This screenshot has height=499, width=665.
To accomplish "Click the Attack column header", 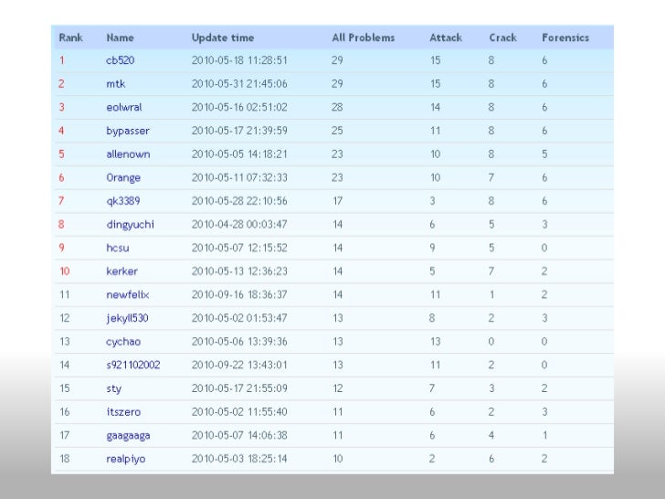I will coord(446,37).
